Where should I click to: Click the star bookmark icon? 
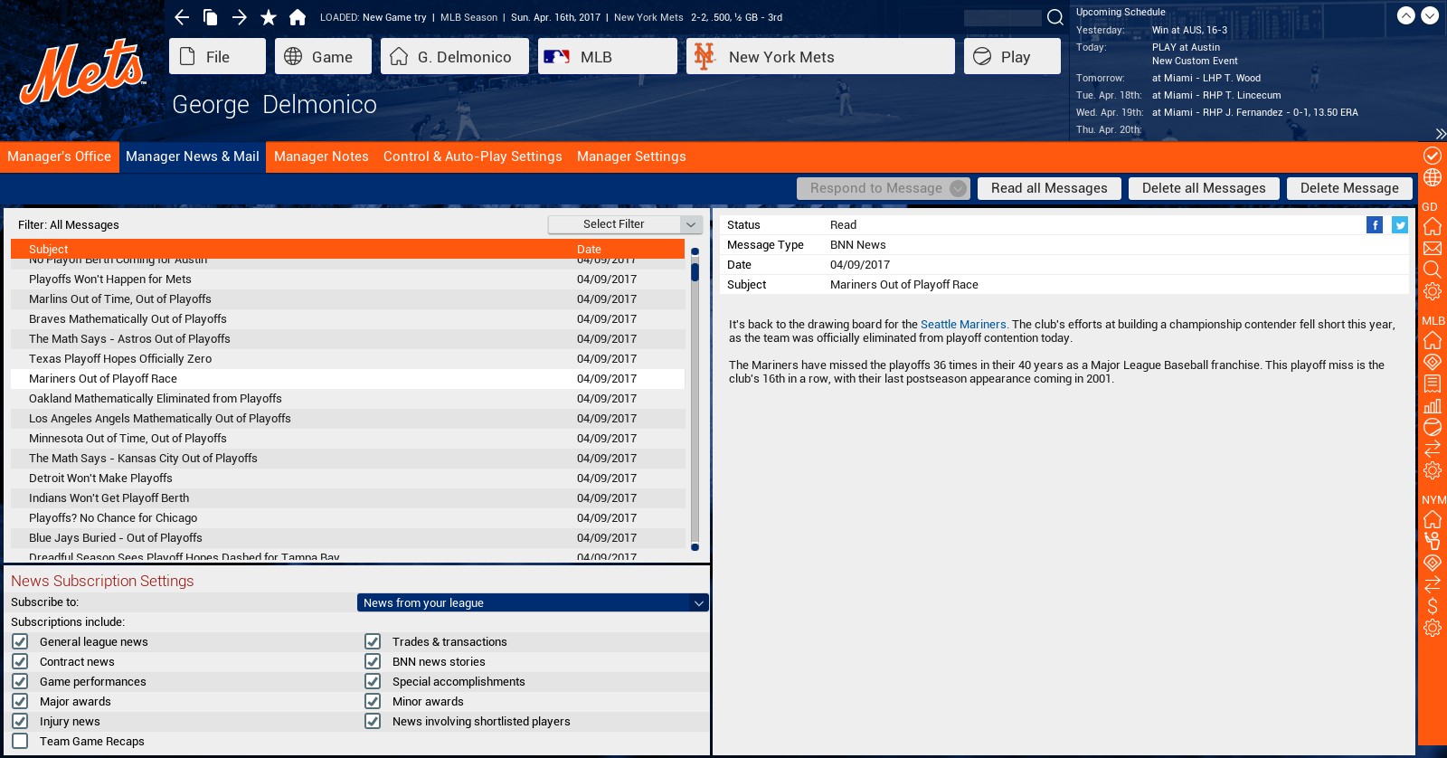269,17
